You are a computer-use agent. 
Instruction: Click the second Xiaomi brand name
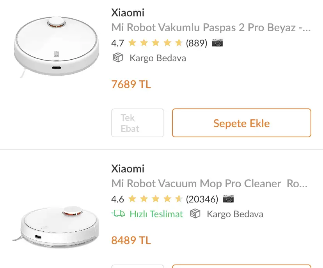[x=128, y=169]
